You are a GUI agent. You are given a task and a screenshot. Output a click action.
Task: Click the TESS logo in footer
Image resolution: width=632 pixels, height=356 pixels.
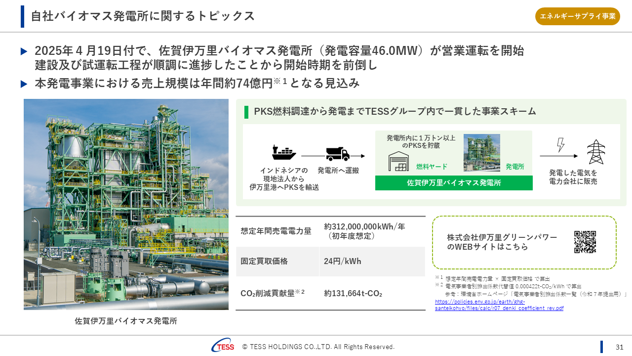point(223,347)
